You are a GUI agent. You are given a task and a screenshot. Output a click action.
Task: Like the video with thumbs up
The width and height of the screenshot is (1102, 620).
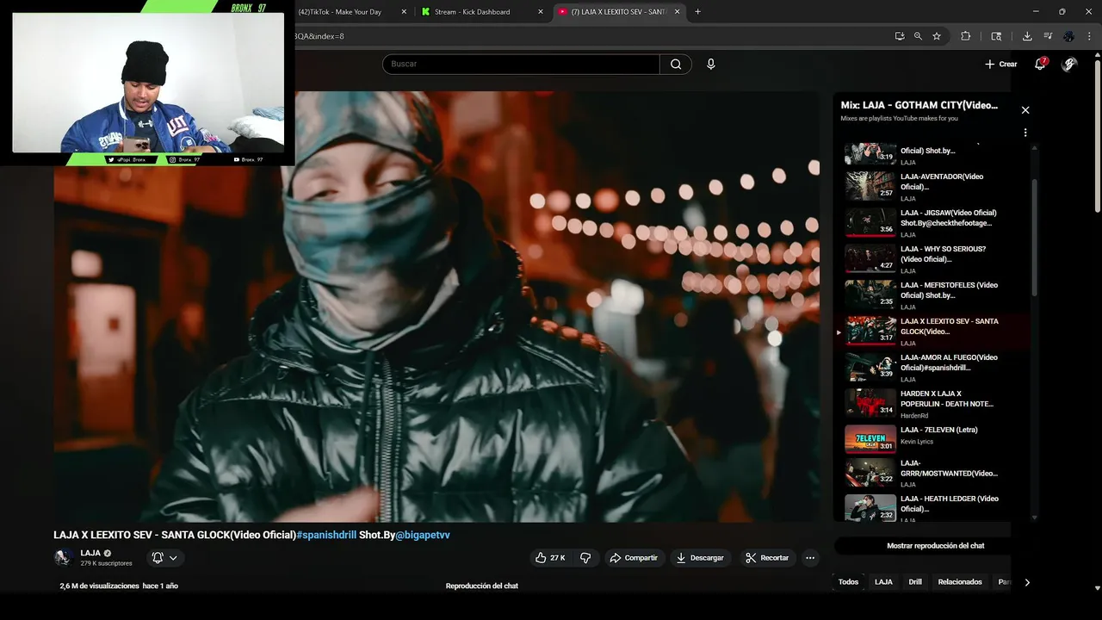(550, 558)
